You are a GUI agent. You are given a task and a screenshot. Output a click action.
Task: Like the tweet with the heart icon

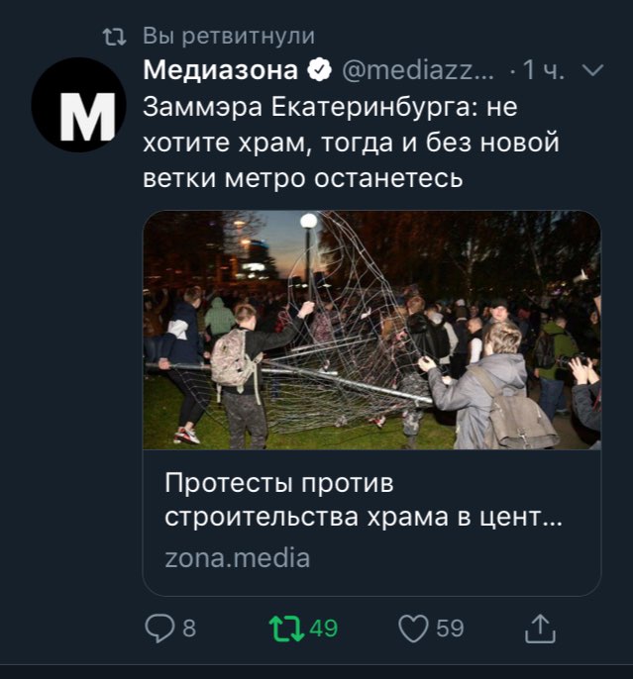(413, 629)
